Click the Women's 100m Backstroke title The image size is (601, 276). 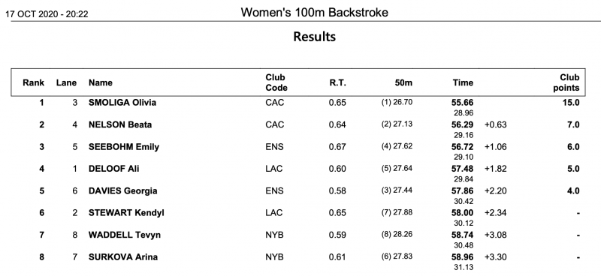314,13
